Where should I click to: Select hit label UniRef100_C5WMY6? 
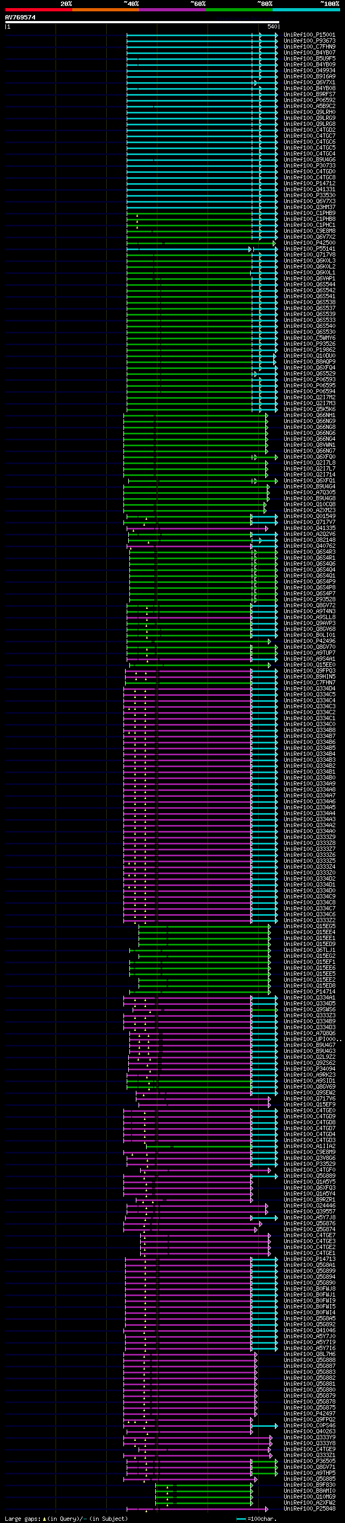point(309,338)
